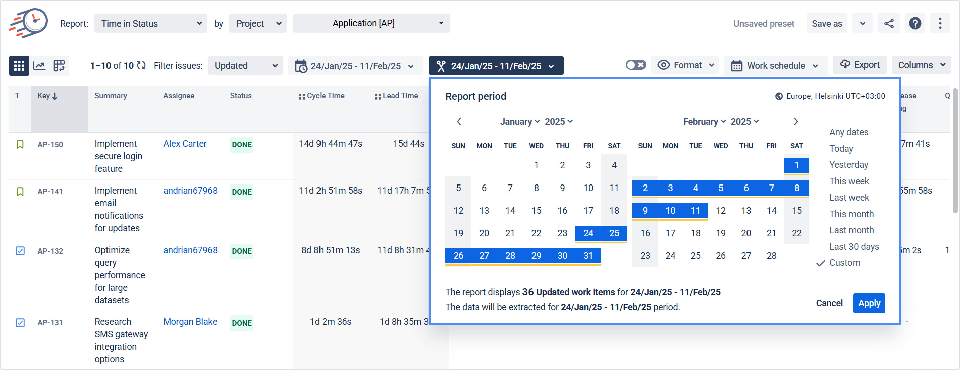Open the help question mark icon
The height and width of the screenshot is (370, 960).
[915, 23]
